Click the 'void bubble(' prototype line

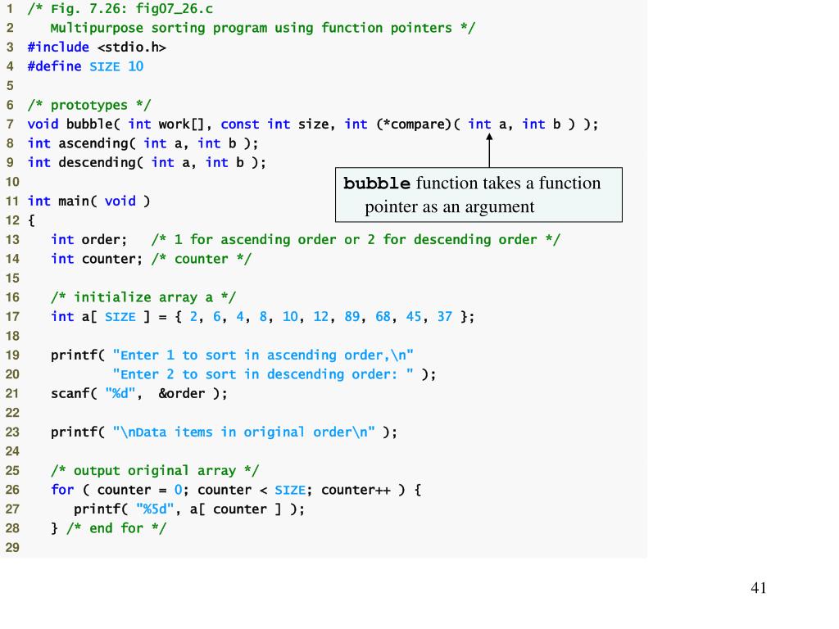pyautogui.click(x=313, y=124)
